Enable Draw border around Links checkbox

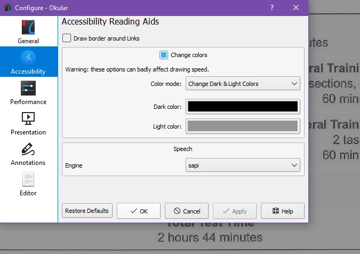pyautogui.click(x=67, y=38)
